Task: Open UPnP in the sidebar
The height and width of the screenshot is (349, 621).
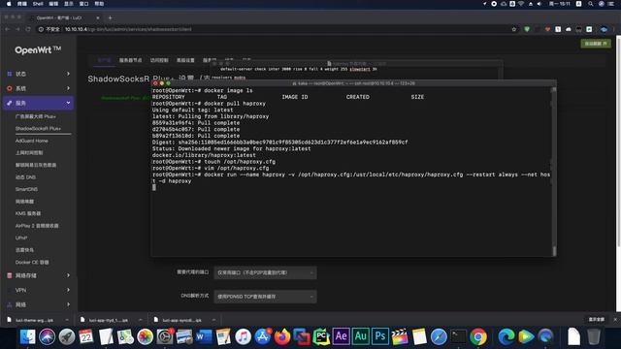Action: tap(21, 238)
